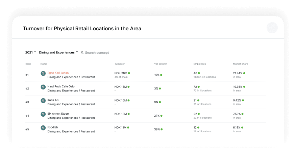Click the green dot next to NOK 11M

tap(128, 127)
